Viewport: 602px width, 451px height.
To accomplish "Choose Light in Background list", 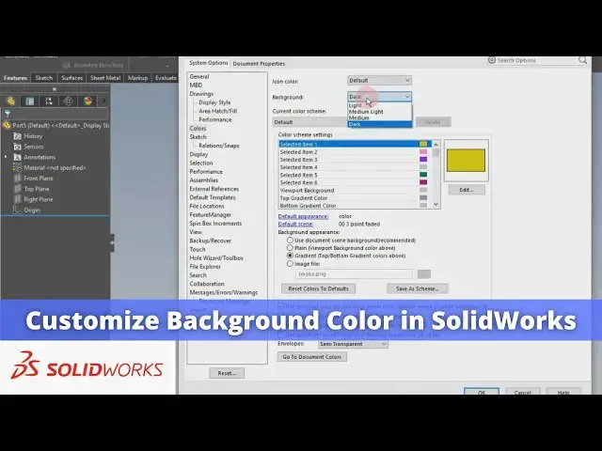I will [379, 105].
